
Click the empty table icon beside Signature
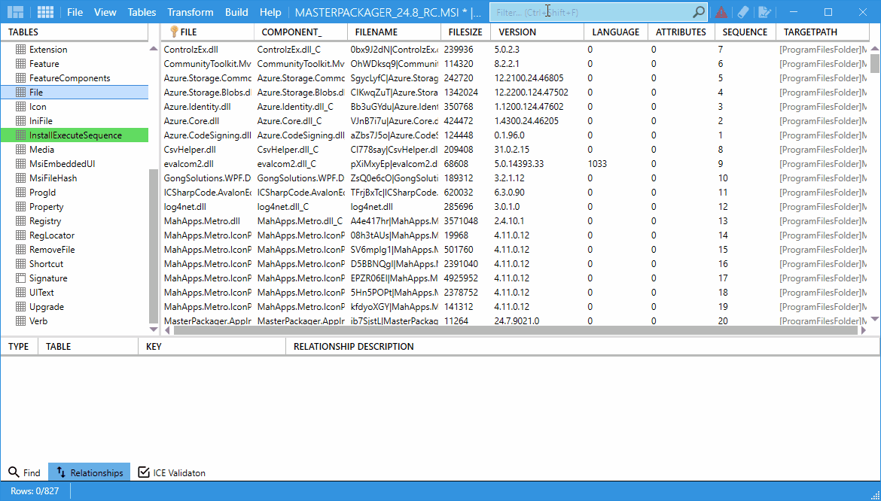click(x=21, y=278)
